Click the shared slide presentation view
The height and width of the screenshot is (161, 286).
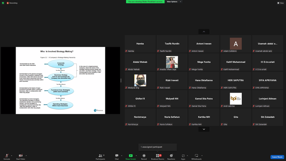60,80
